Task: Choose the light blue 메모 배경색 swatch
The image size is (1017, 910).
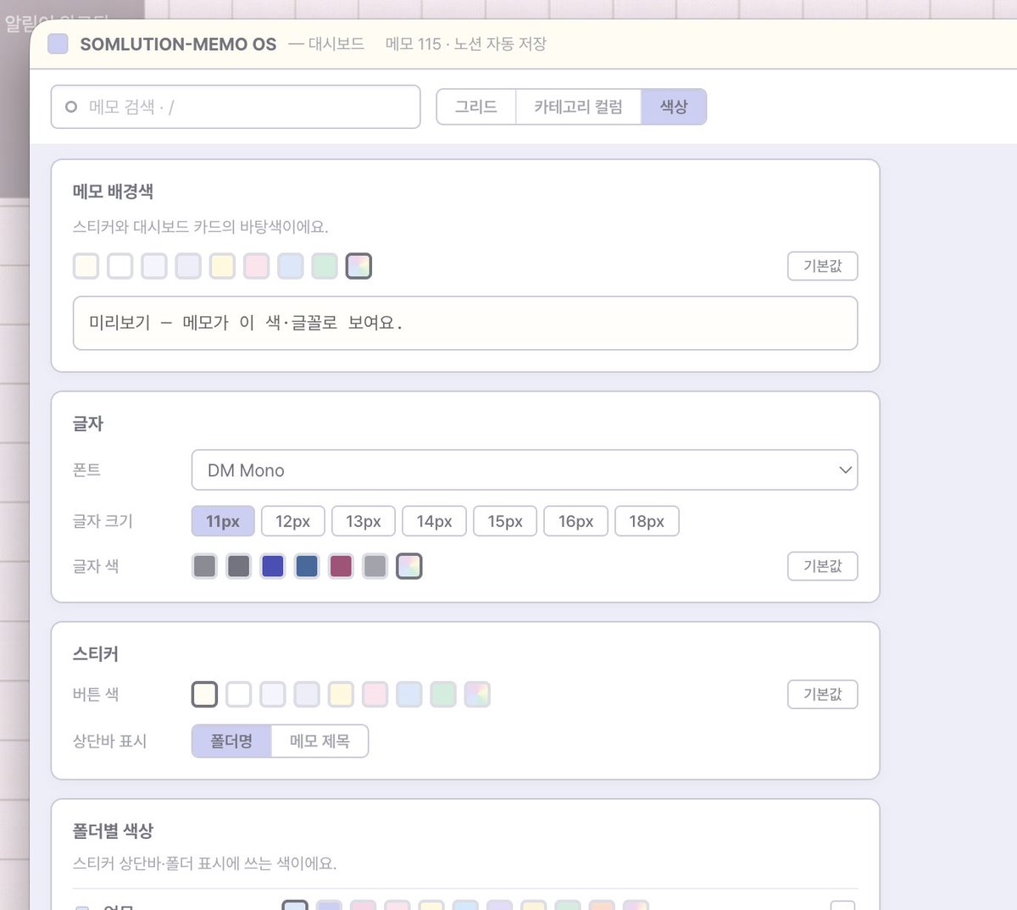Action: (x=291, y=266)
